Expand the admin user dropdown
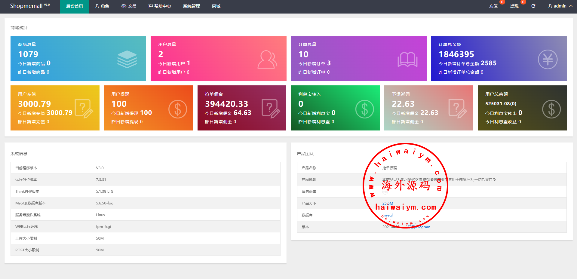577x279 pixels. 560,6
